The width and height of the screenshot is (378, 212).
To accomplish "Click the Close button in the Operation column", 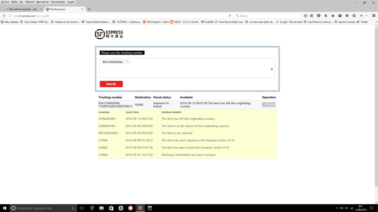I will tap(268, 105).
